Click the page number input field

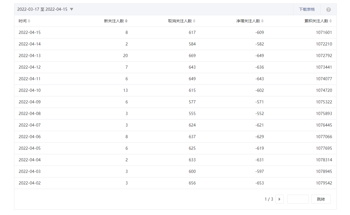coord(298,199)
